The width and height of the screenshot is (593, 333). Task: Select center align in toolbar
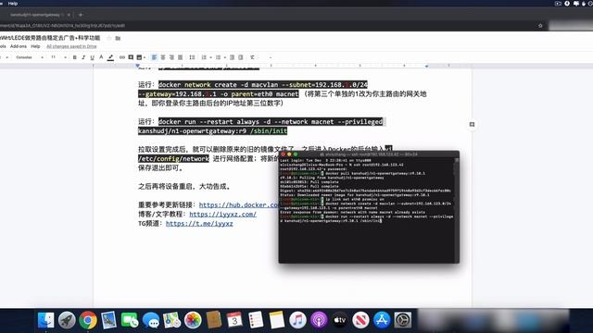click(163, 57)
